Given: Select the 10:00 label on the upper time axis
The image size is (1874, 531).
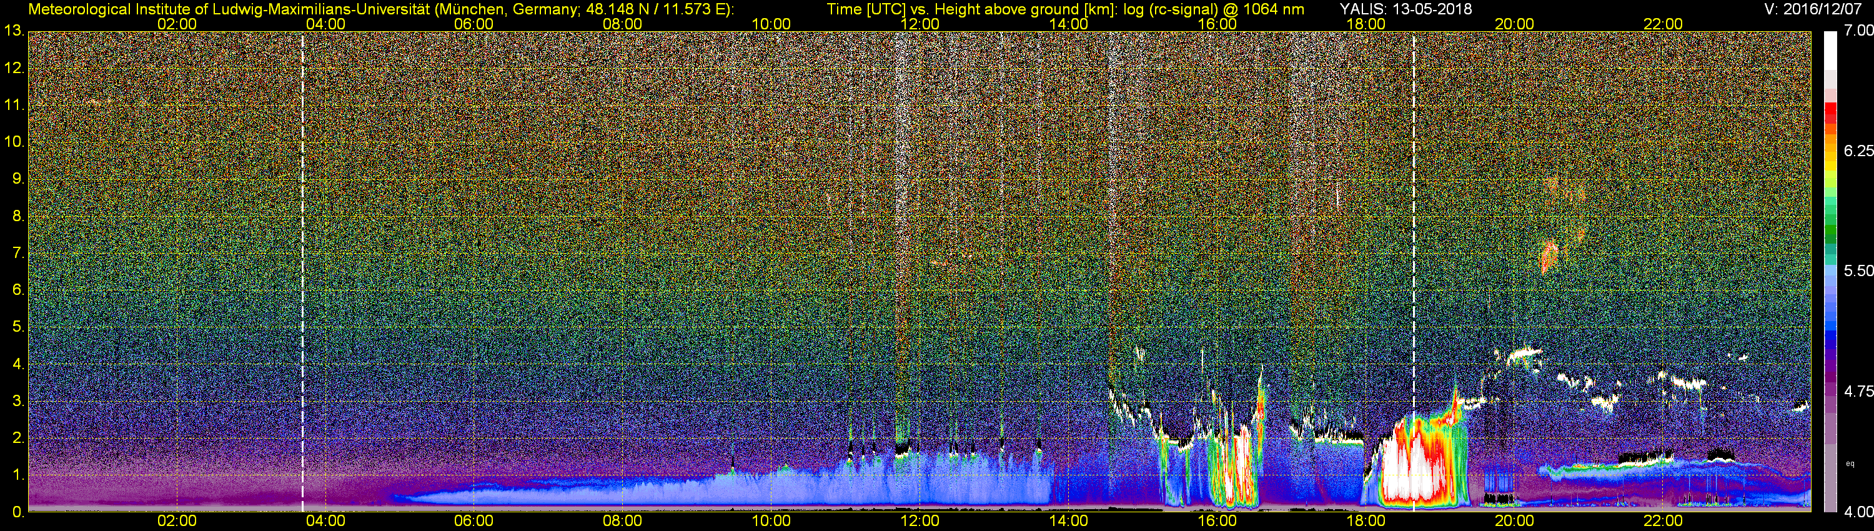Looking at the screenshot, I should [771, 24].
